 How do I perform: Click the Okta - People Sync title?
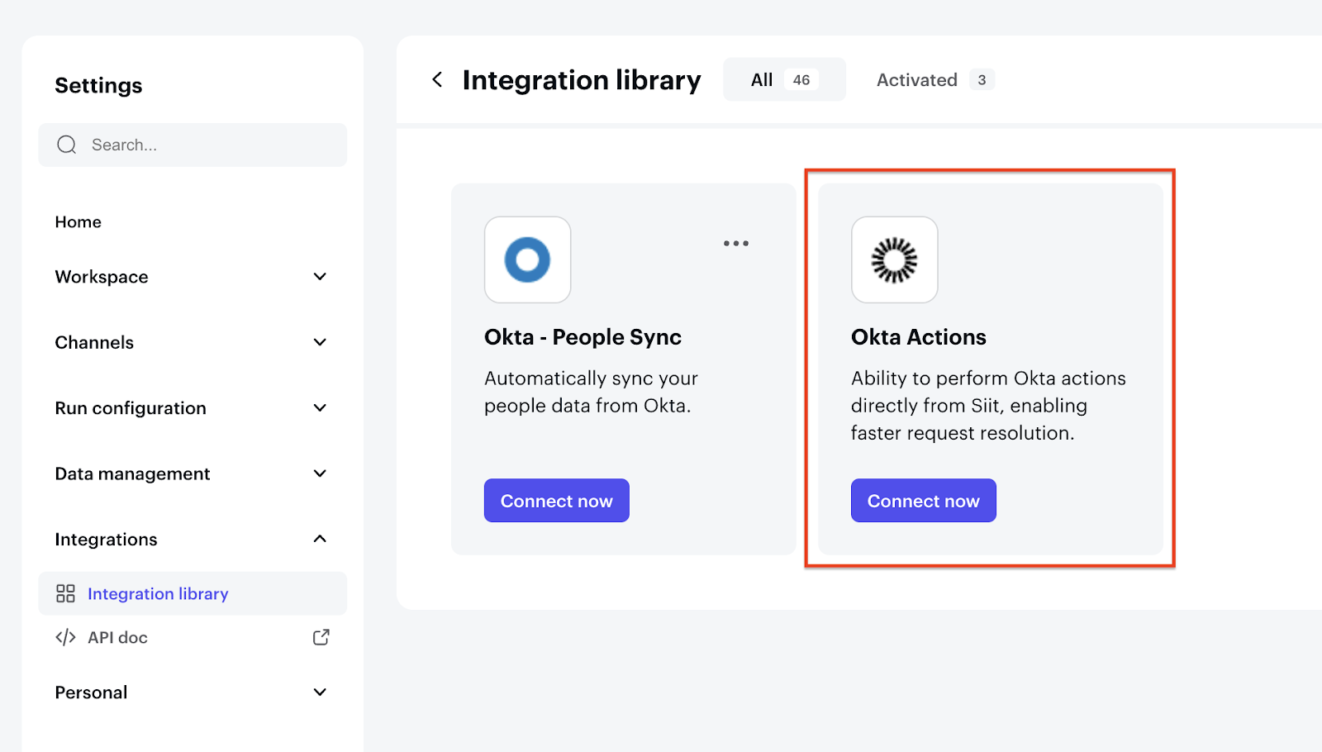pyautogui.click(x=583, y=337)
